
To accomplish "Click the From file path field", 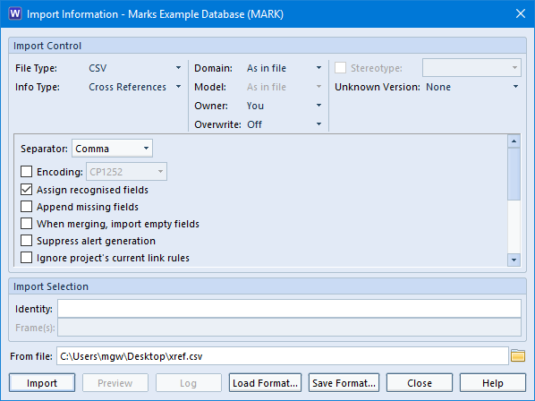I will 283,356.
